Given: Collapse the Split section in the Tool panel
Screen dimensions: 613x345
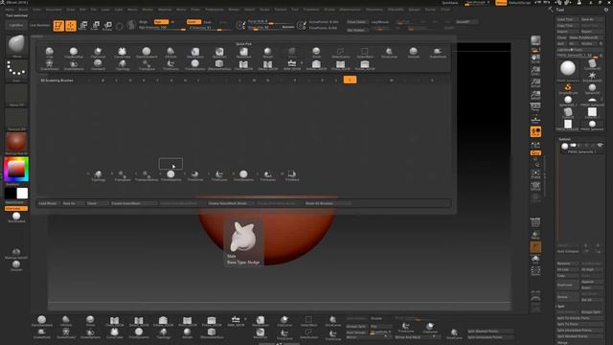Looking at the screenshot, I should pyautogui.click(x=561, y=306).
